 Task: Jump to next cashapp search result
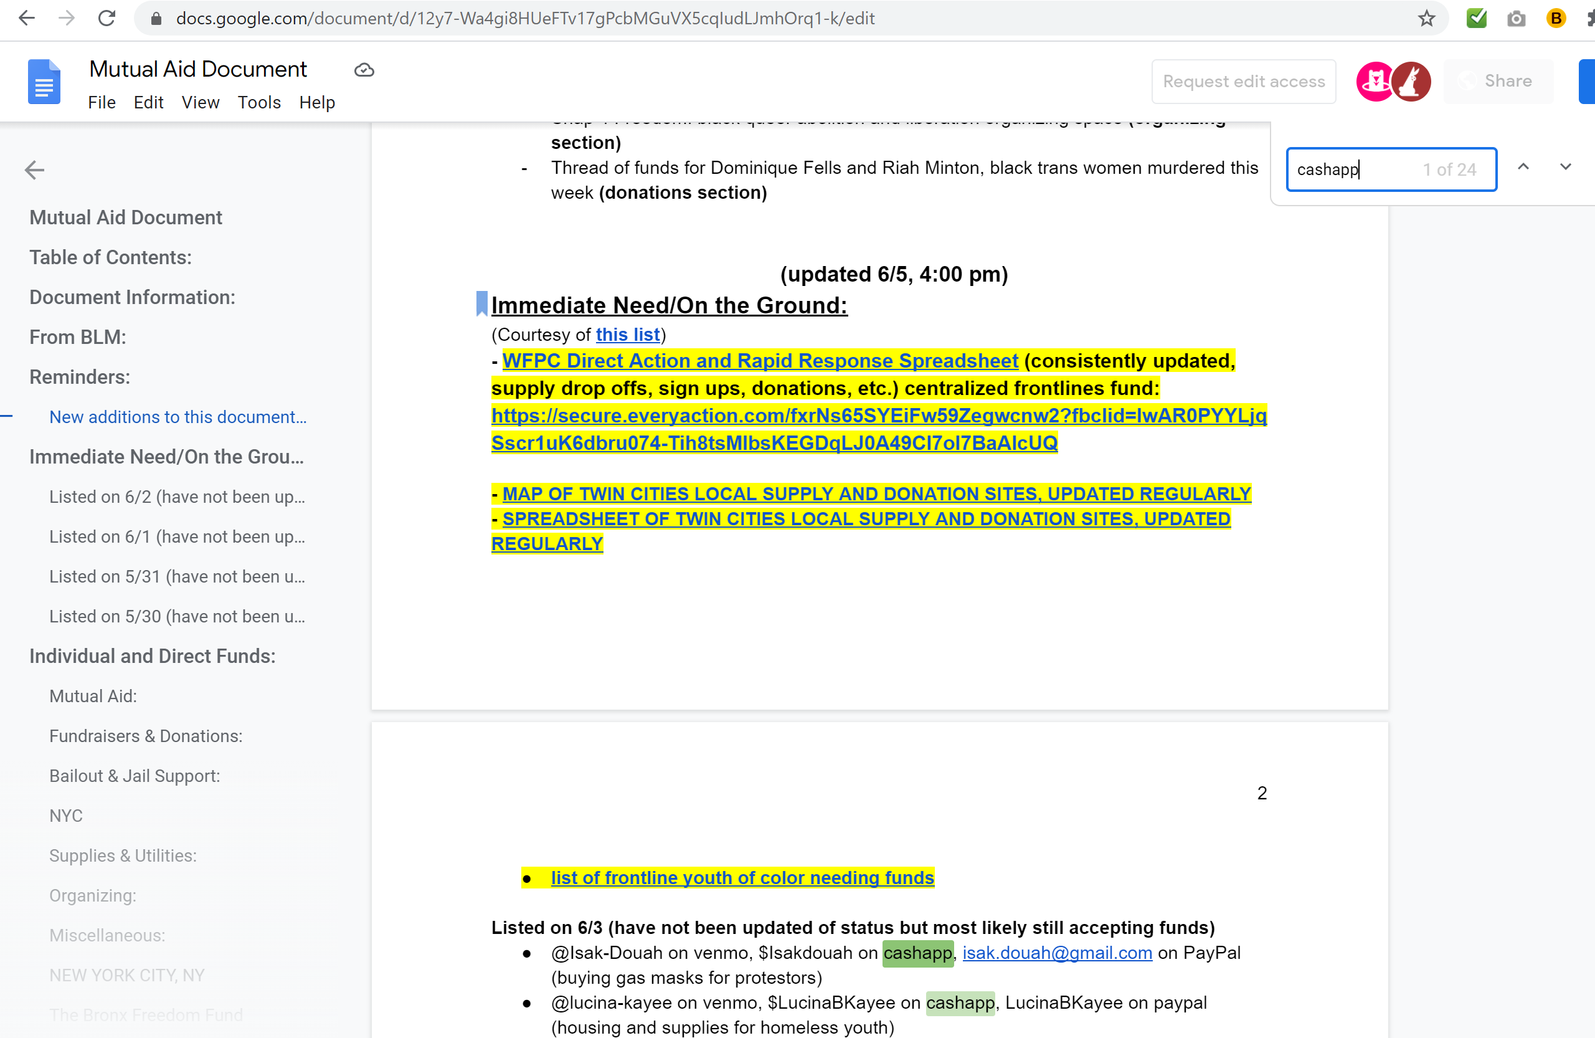(1566, 167)
